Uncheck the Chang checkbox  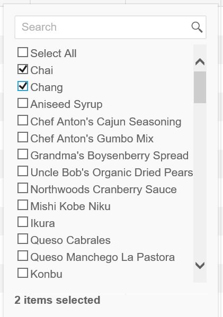click(x=23, y=86)
